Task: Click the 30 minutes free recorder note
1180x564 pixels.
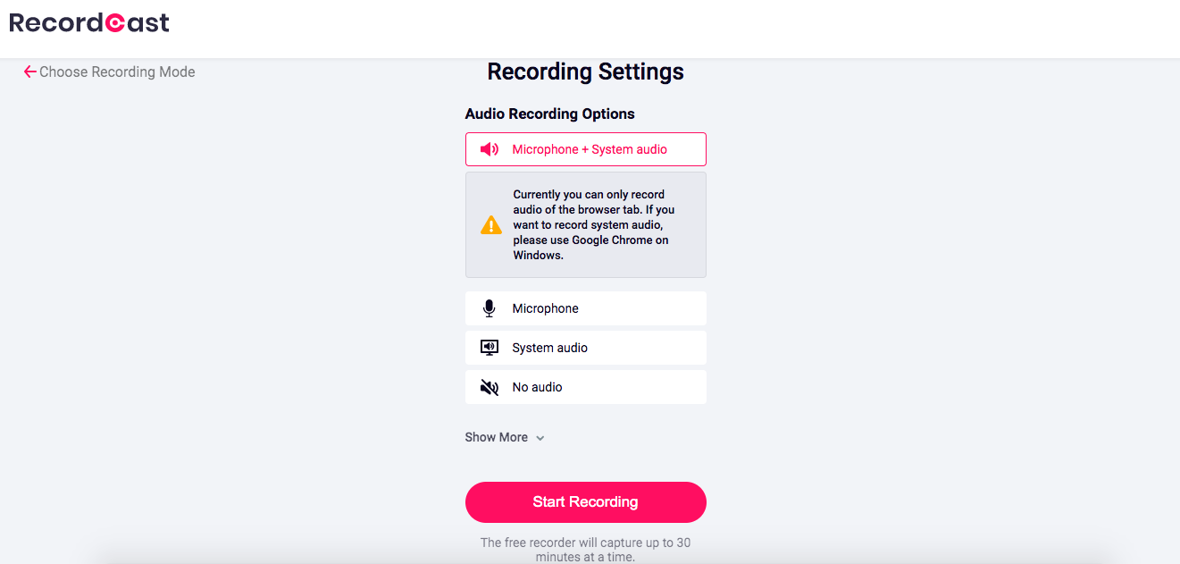Action: (x=585, y=550)
